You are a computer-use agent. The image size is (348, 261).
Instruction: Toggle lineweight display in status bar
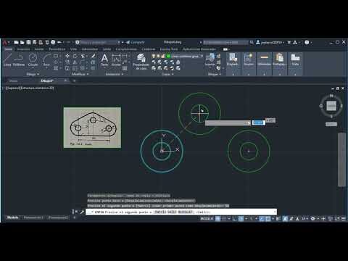point(278,218)
